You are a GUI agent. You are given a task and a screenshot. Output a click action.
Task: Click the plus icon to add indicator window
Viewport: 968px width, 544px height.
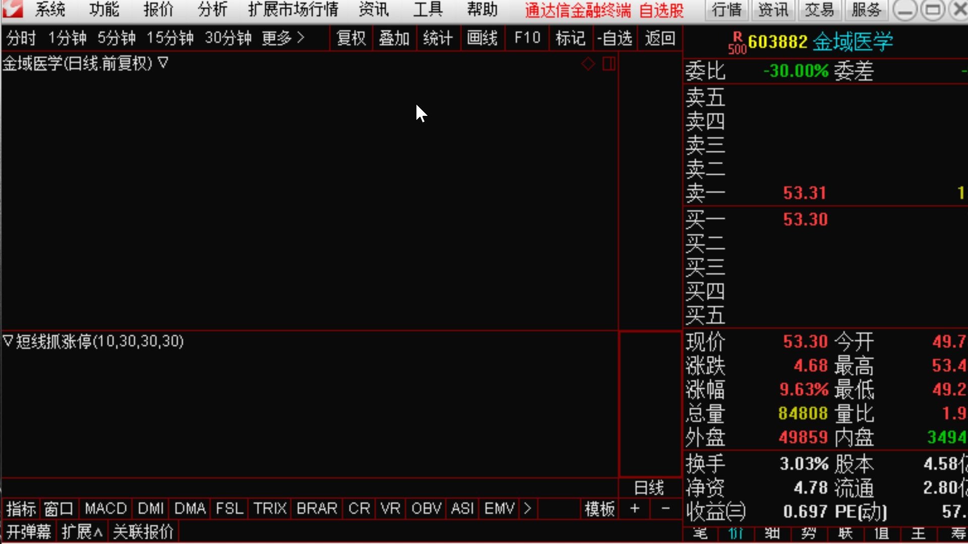pos(635,509)
